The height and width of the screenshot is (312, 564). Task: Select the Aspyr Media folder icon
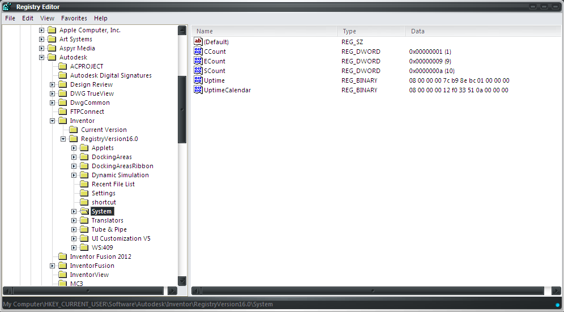point(52,48)
